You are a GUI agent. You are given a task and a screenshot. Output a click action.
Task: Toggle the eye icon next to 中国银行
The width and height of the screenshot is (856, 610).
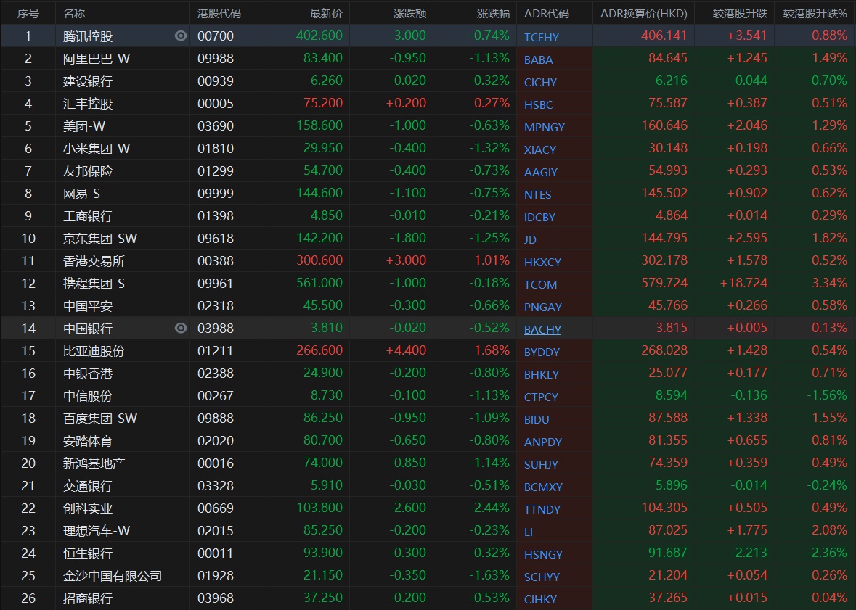(x=181, y=328)
